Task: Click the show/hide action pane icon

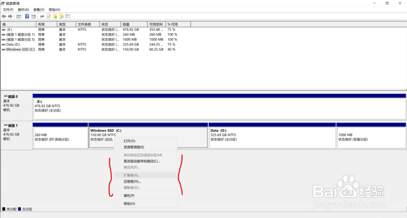Action: pyautogui.click(x=33, y=16)
